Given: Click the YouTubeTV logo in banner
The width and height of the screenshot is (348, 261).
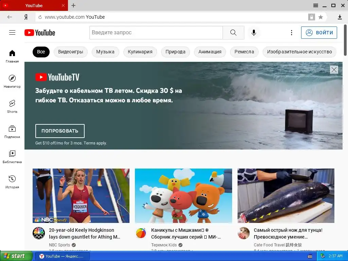Looking at the screenshot, I should pos(57,77).
